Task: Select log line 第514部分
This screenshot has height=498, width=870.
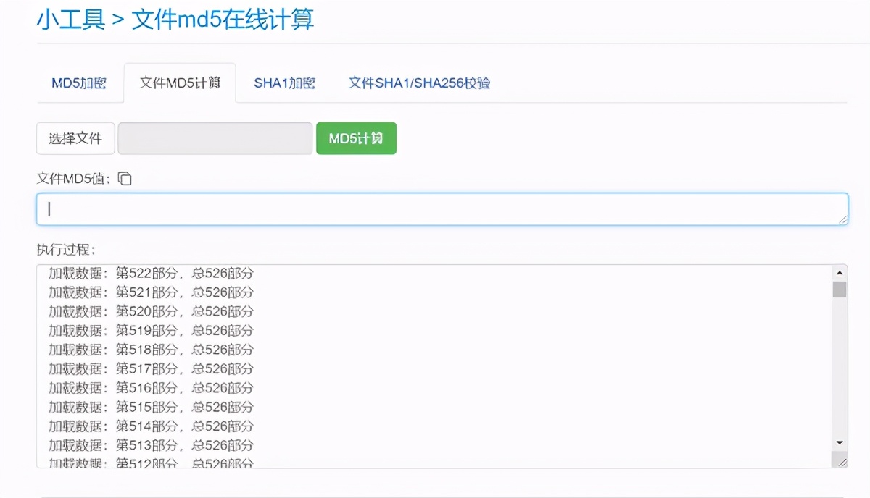Action: [x=151, y=426]
